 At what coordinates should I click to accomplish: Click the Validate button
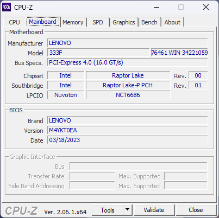click(154, 210)
